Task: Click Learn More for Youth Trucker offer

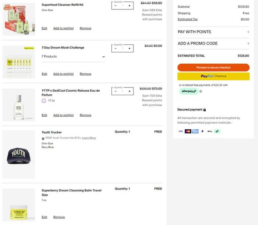Action: (89, 138)
